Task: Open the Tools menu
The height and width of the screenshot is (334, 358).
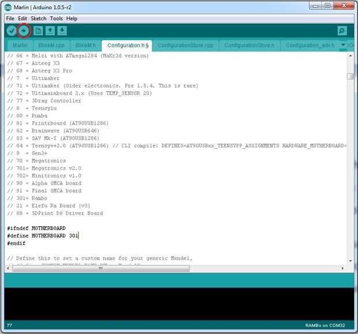Action: coord(57,18)
